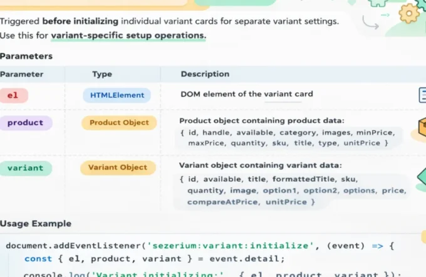
Task: Click the product fields line starting '{ id, handle'
Action: pos(288,133)
